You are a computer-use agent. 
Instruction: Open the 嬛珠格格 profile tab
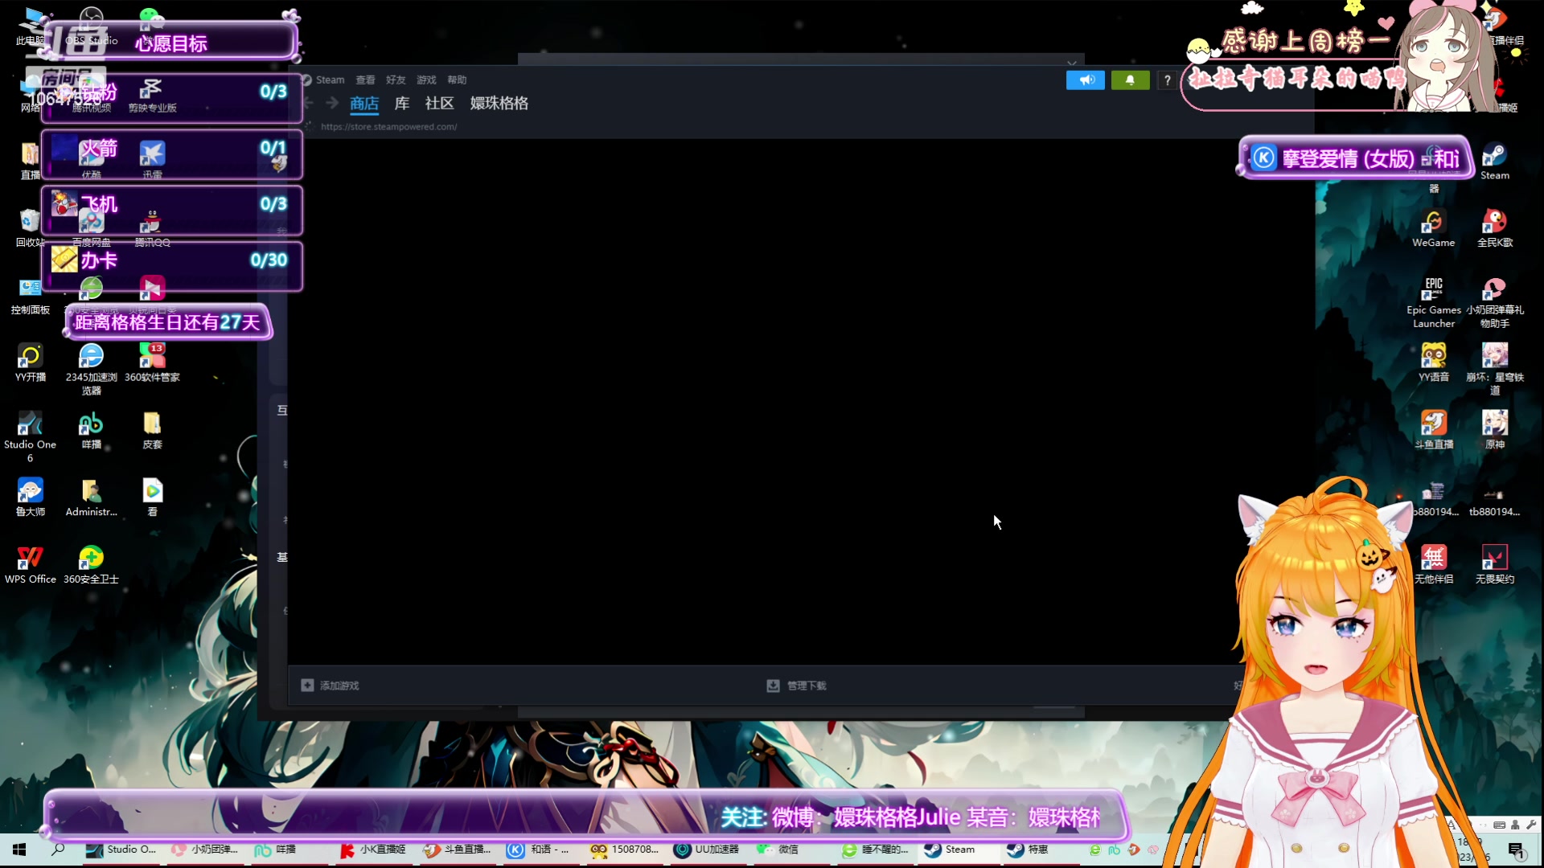499,103
